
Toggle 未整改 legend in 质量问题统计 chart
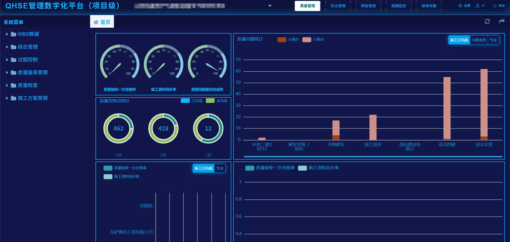pos(282,39)
